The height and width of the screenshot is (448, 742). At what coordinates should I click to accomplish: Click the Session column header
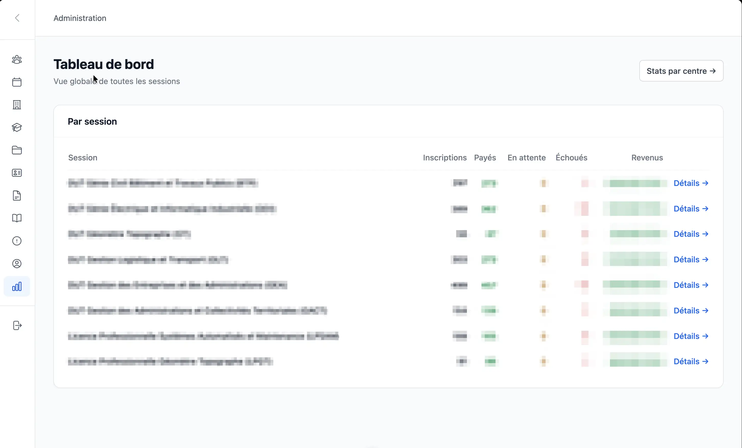[83, 158]
